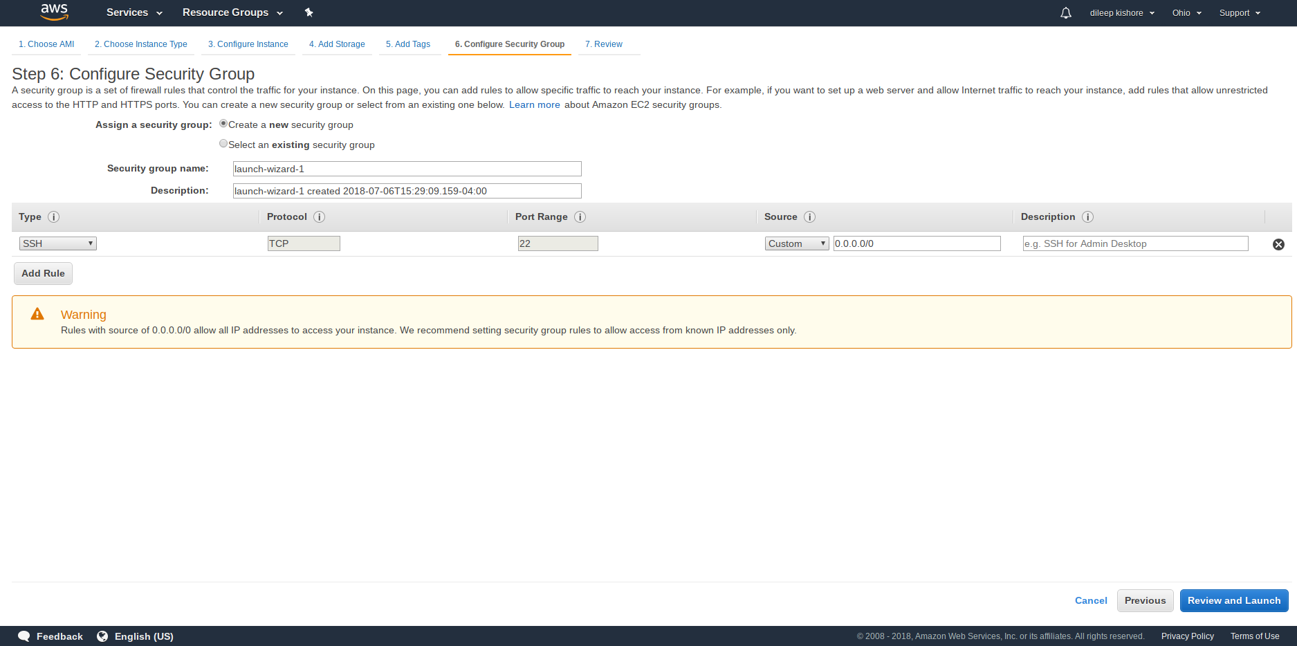
Task: Go to step 7 Review
Action: pos(604,44)
